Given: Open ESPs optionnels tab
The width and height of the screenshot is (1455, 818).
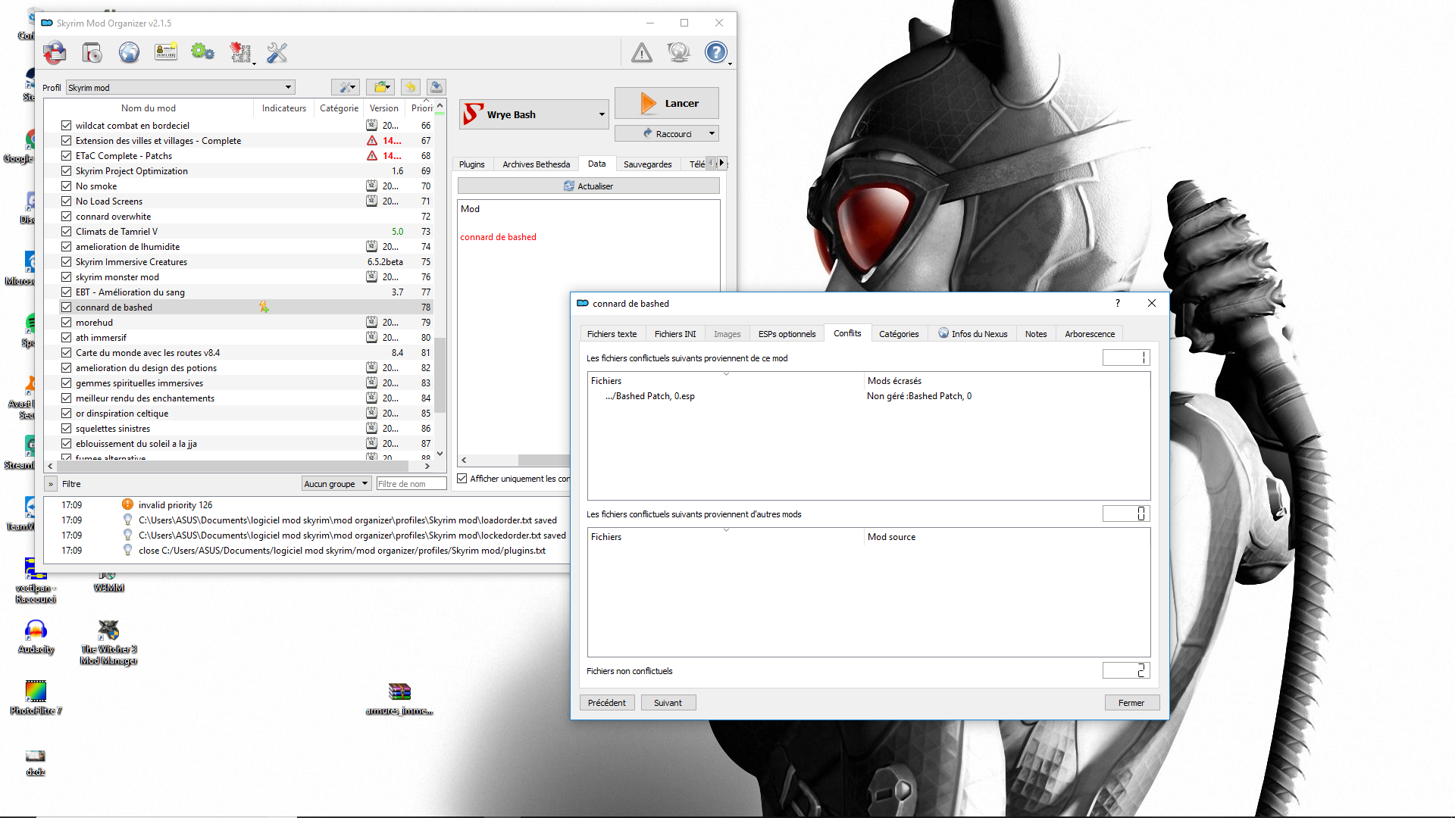Looking at the screenshot, I should coord(787,334).
